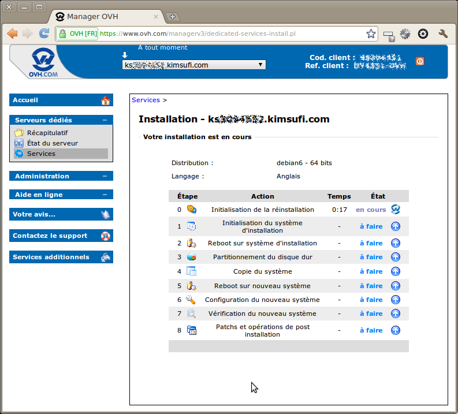Image resolution: width=458 pixels, height=414 pixels.
Task: Open the Accueil menu
Action: tap(61, 100)
